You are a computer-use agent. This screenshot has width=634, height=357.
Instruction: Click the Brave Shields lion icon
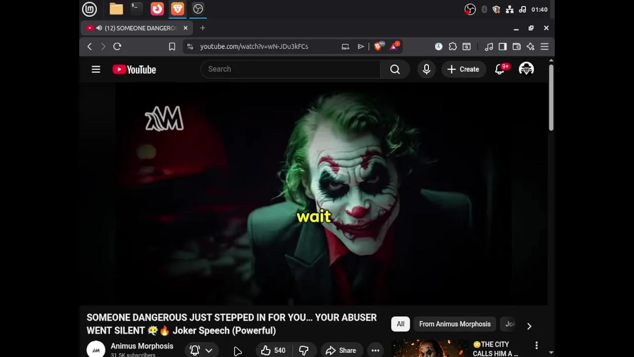(378, 46)
